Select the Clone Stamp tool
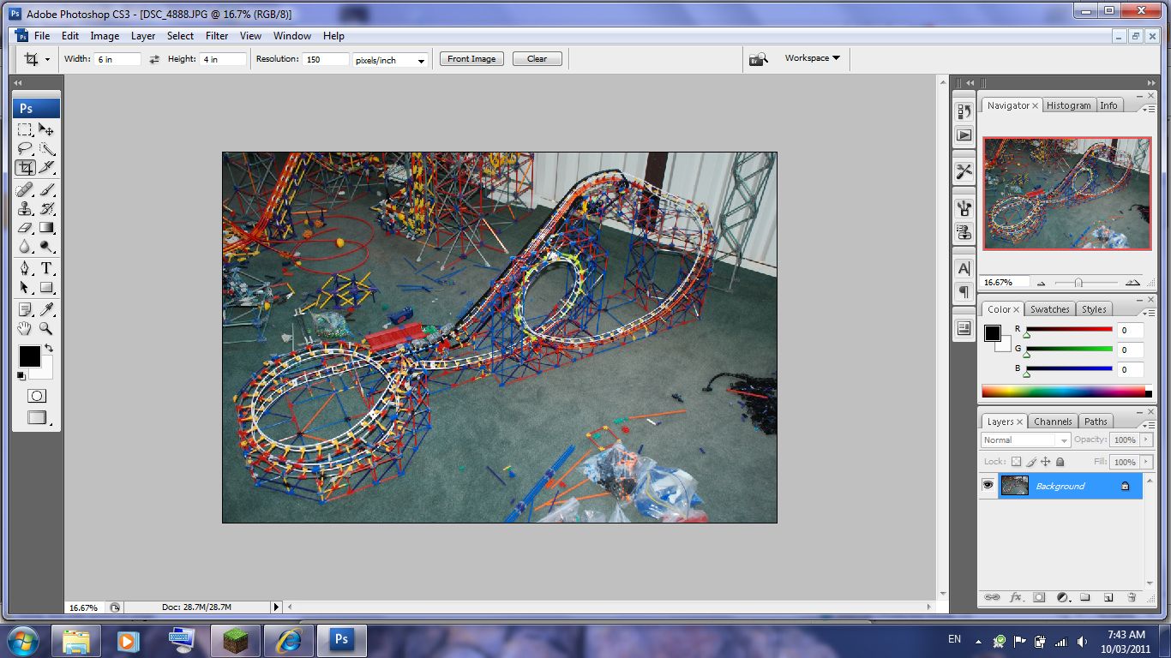Image resolution: width=1171 pixels, height=658 pixels. coord(25,208)
